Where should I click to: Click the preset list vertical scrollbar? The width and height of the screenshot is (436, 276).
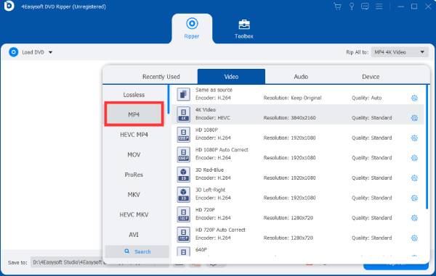(x=427, y=147)
